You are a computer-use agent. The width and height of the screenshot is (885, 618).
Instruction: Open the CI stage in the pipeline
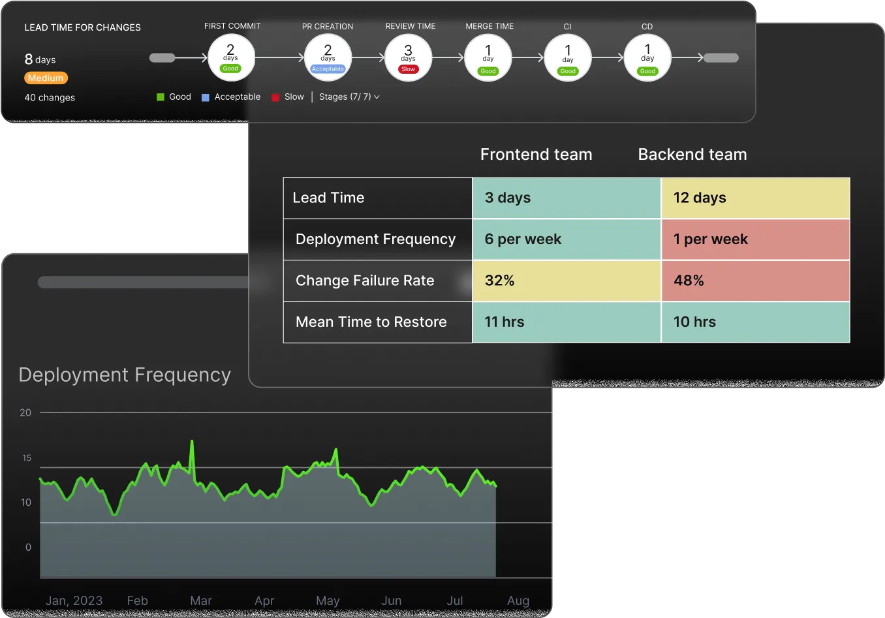(x=567, y=57)
